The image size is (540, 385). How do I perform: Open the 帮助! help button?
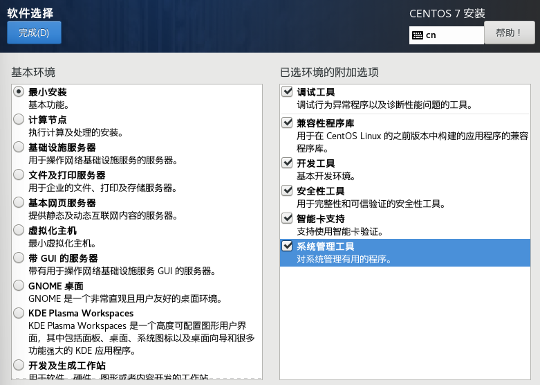510,33
